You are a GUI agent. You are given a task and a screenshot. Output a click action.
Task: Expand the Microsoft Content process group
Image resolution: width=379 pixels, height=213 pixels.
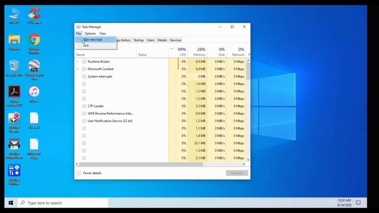pyautogui.click(x=78, y=69)
